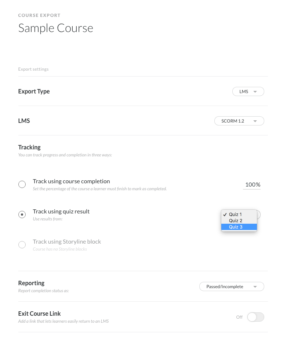
Task: Open the Reporting Passed/Incomplete dropdown
Action: pos(231,287)
